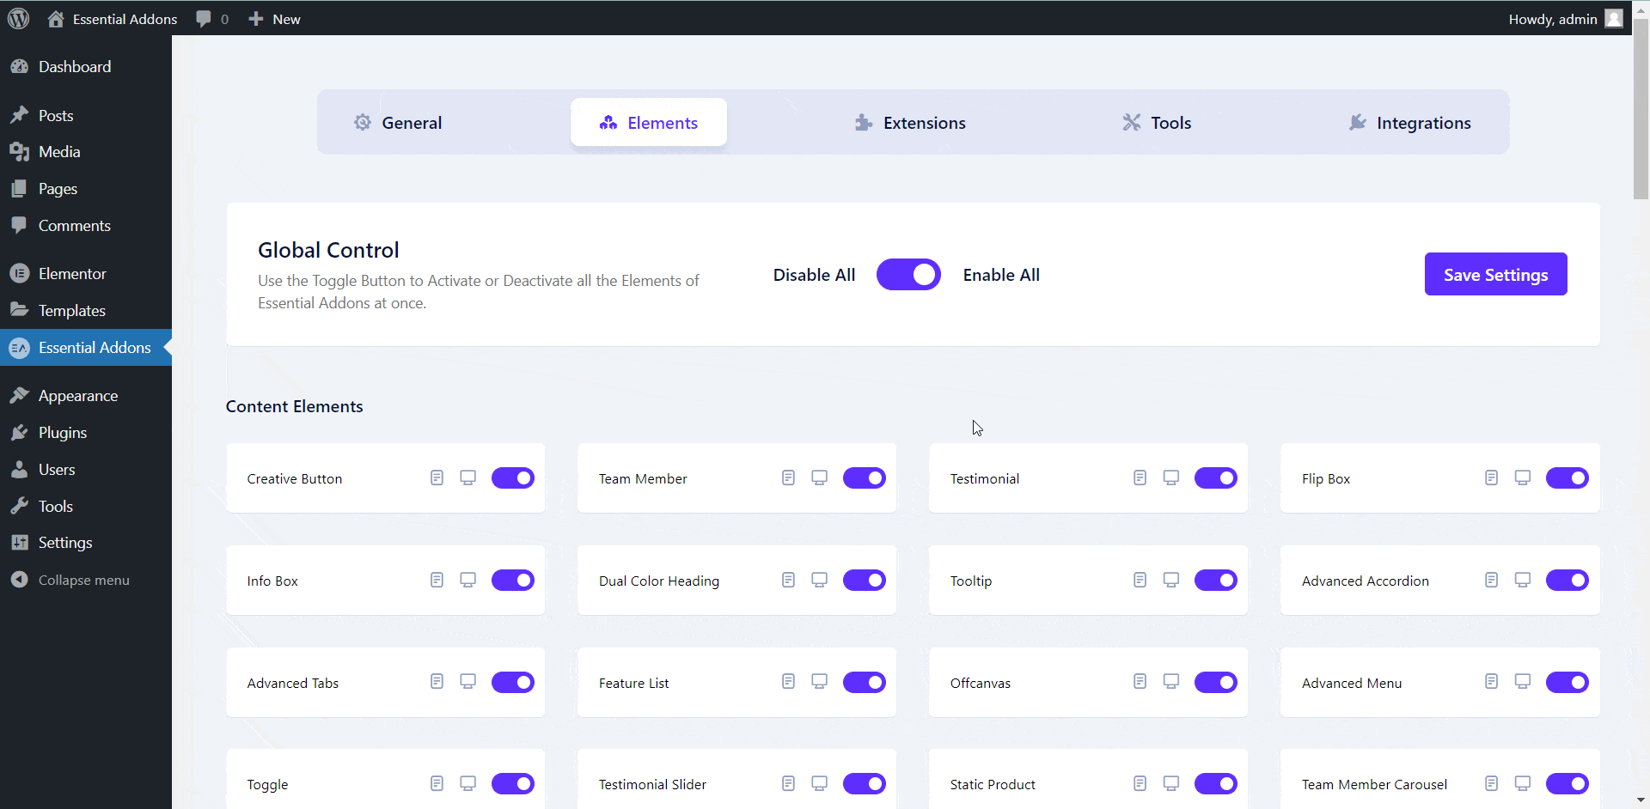Disable the Team Member element
The height and width of the screenshot is (809, 1650).
coord(865,478)
